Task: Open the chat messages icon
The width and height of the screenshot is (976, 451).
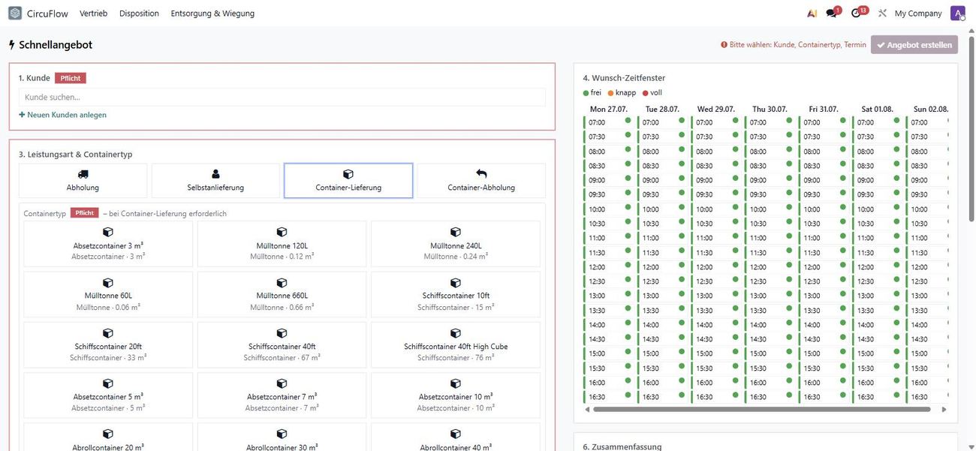Action: [x=832, y=14]
